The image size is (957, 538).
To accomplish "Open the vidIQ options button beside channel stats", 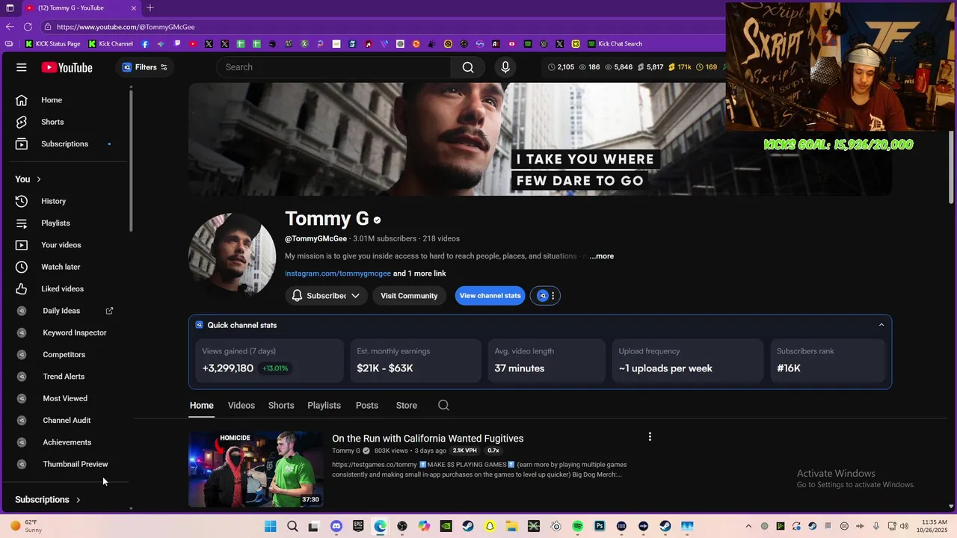I will pyautogui.click(x=545, y=296).
